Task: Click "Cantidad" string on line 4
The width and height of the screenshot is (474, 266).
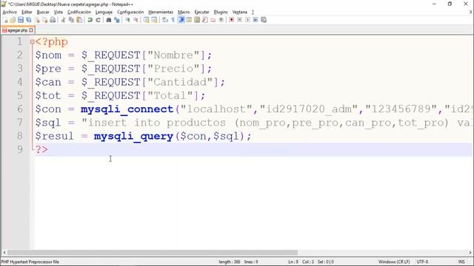Action: click(x=180, y=82)
